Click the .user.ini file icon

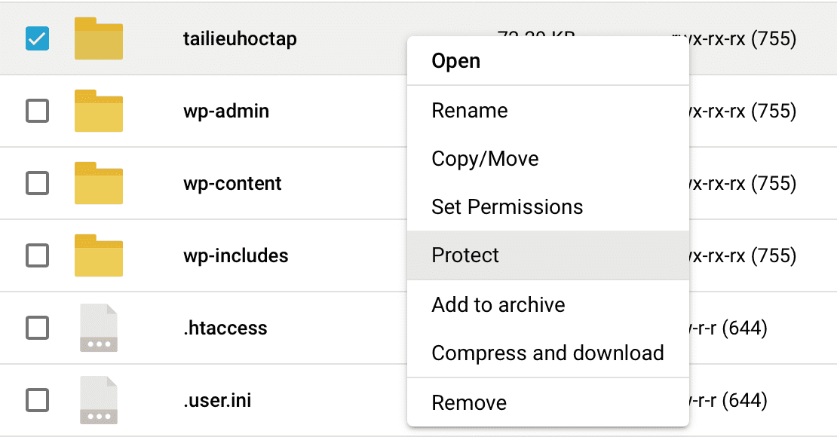(x=99, y=400)
